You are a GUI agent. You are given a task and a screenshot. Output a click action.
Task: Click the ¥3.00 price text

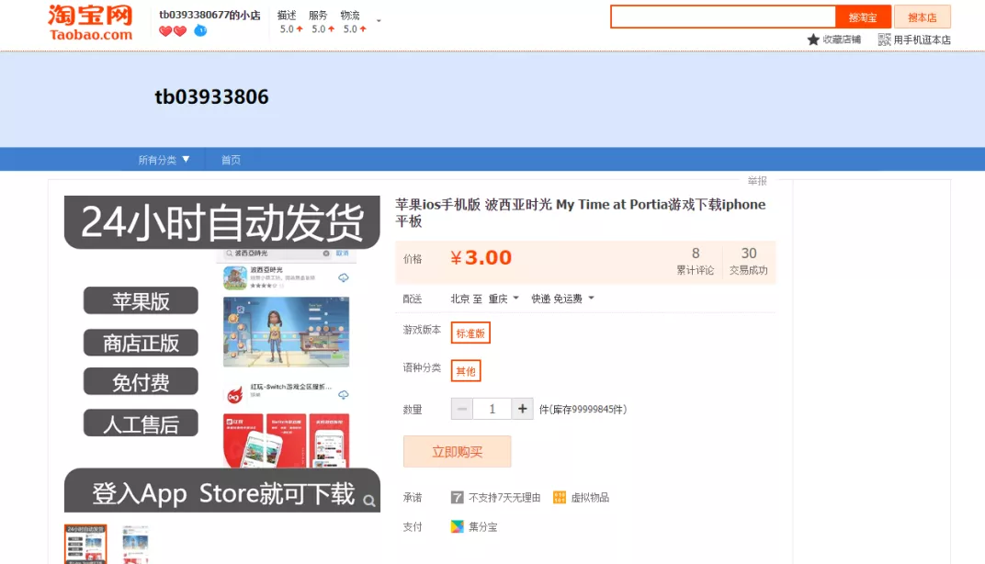[x=481, y=257]
